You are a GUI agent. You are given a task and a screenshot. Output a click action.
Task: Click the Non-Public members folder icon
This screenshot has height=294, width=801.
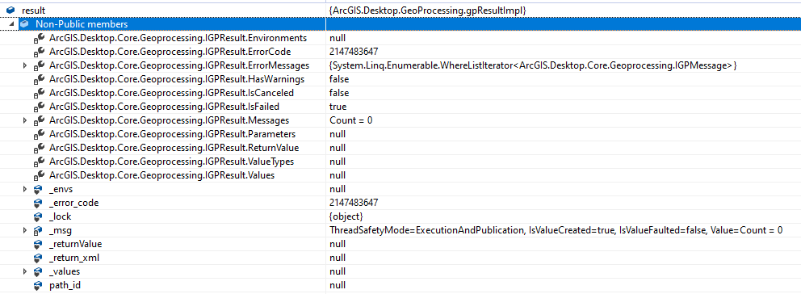click(24, 24)
